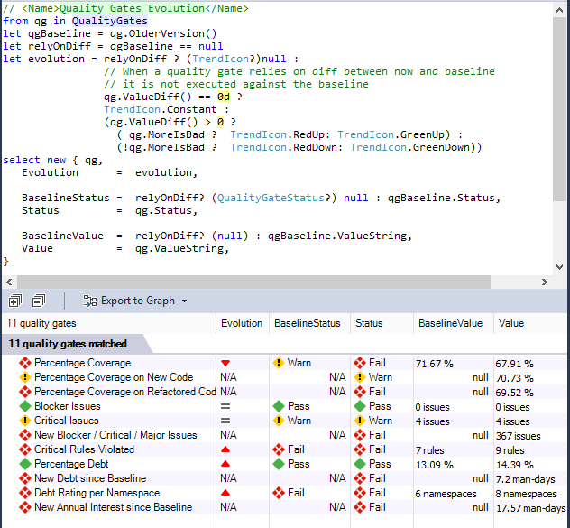Sort by the Evolution column header
This screenshot has height=528, width=570.
[242, 322]
